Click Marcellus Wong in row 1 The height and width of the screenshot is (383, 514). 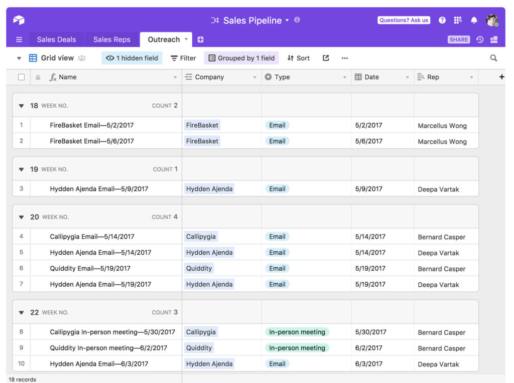(x=442, y=126)
